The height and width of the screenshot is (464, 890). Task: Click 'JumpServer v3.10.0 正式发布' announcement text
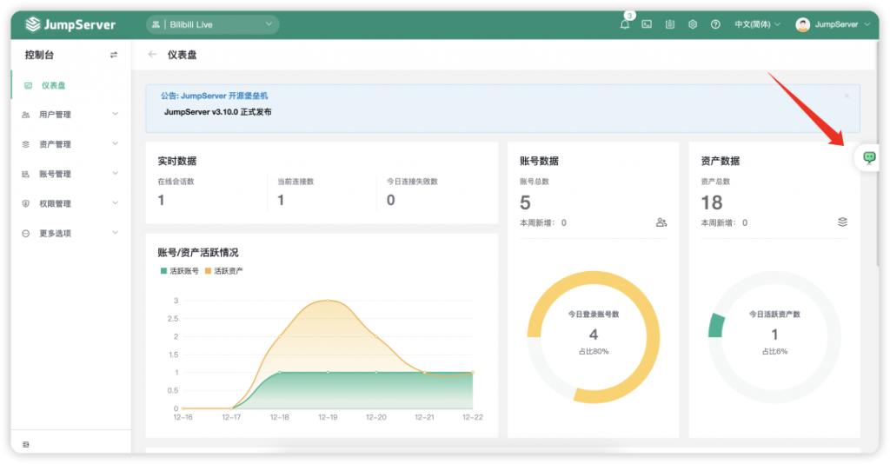pyautogui.click(x=217, y=112)
